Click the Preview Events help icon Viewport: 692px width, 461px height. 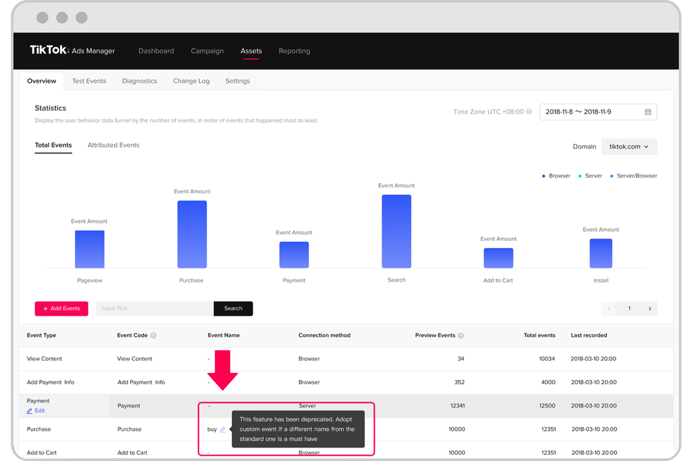click(x=461, y=336)
